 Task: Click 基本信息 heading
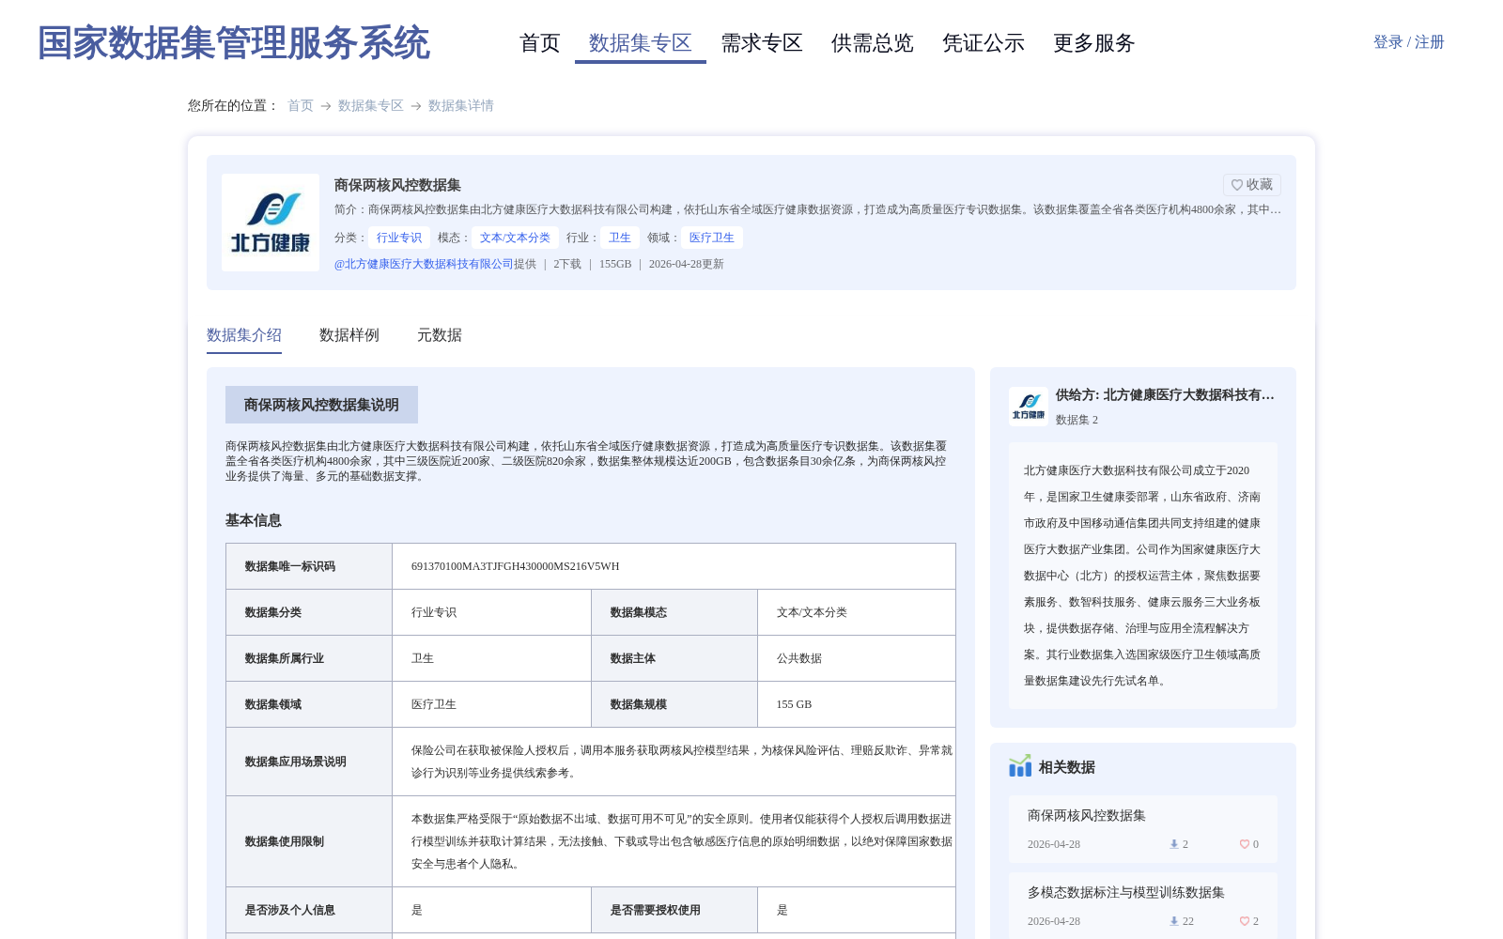[254, 520]
